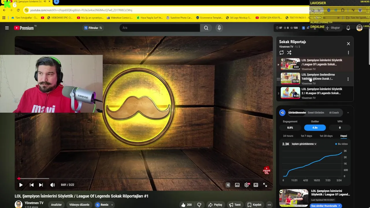This screenshot has height=208, width=370.
Task: Switch to Genel Görünüm tab
Action: (316, 113)
